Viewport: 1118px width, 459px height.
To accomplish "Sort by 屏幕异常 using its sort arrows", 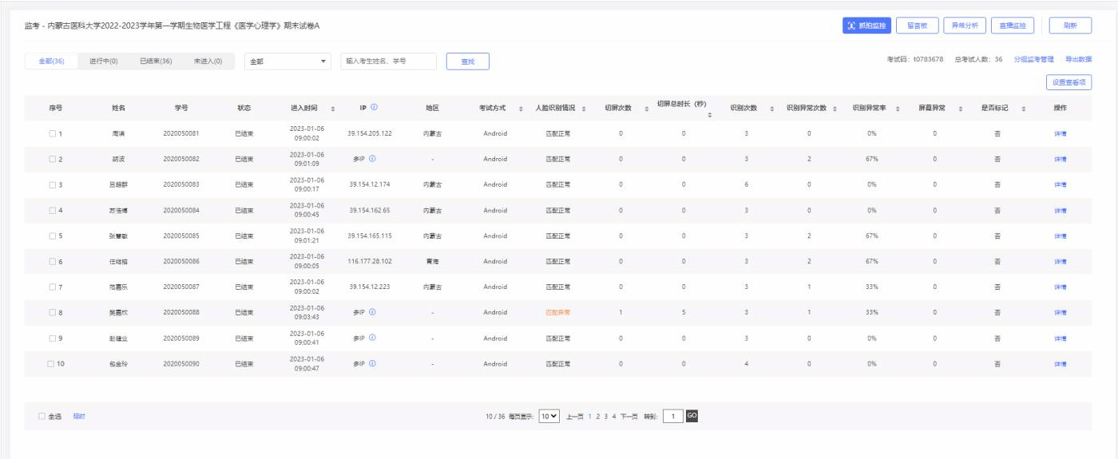I will (959, 109).
